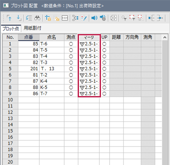This screenshot has height=165, width=170.
Task: Select point name cell T. 13
Action: (52, 69)
